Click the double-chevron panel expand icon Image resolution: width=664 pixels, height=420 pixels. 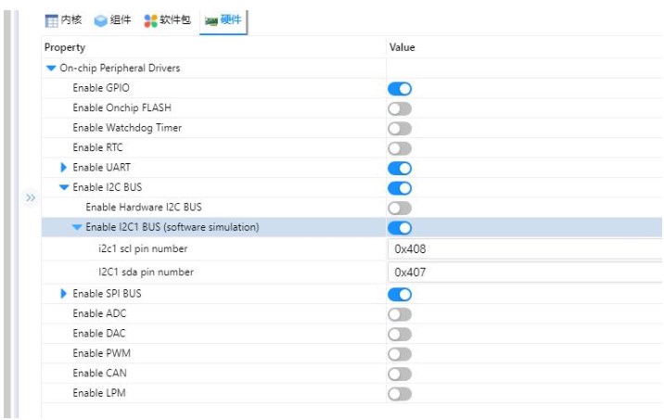(30, 197)
